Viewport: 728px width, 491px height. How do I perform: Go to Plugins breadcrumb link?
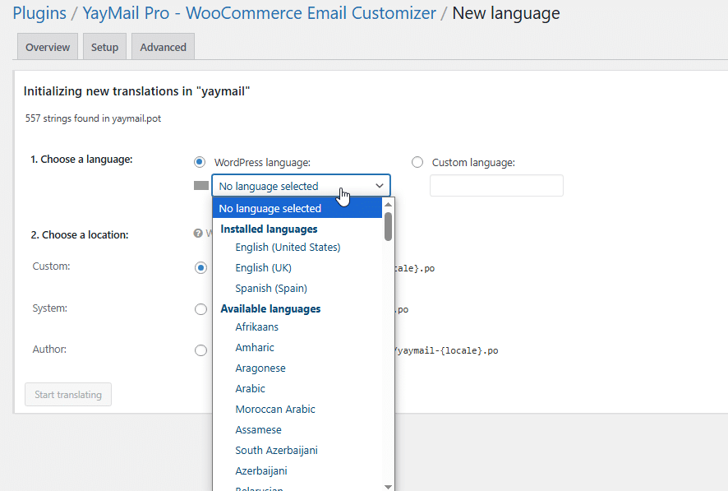coord(39,13)
